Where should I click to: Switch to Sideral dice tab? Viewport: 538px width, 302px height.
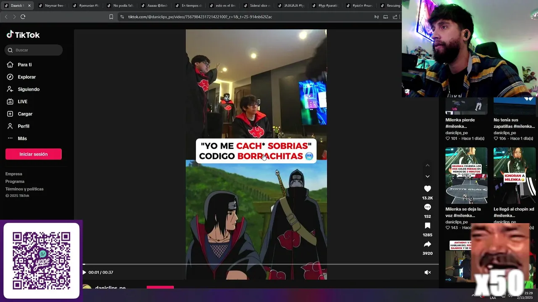[257, 6]
